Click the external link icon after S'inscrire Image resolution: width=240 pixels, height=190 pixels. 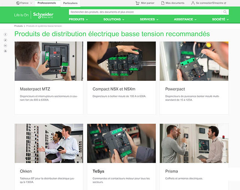tap(225, 3)
